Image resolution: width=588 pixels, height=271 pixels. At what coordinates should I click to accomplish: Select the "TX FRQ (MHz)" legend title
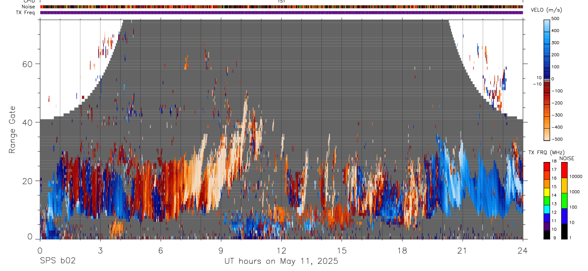click(x=547, y=152)
